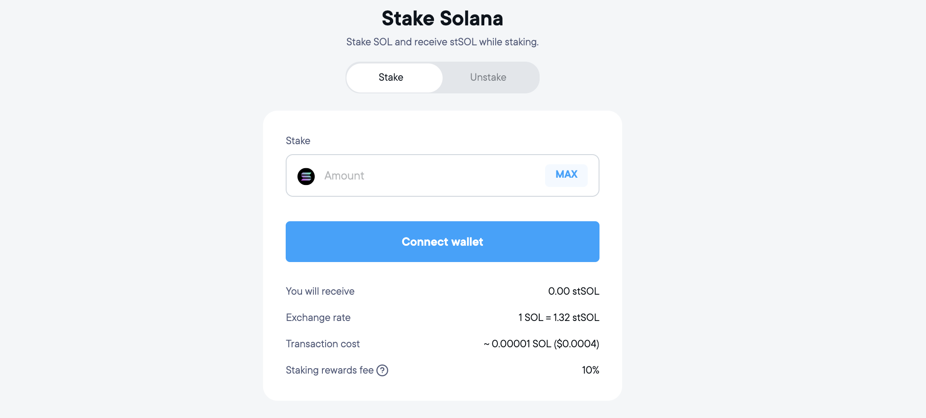Viewport: 926px width, 418px height.
Task: Click the Staking rewards fee label
Action: pos(329,370)
